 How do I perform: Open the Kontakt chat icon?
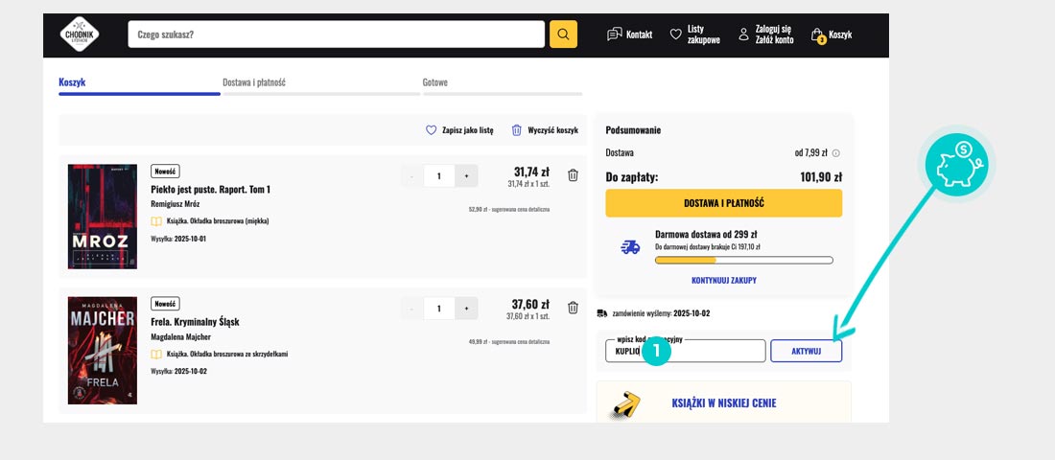615,34
